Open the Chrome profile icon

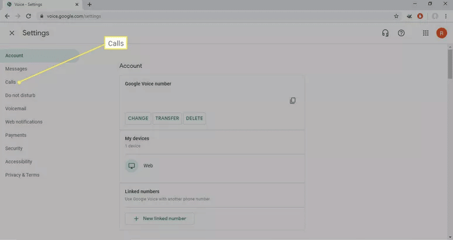click(435, 16)
